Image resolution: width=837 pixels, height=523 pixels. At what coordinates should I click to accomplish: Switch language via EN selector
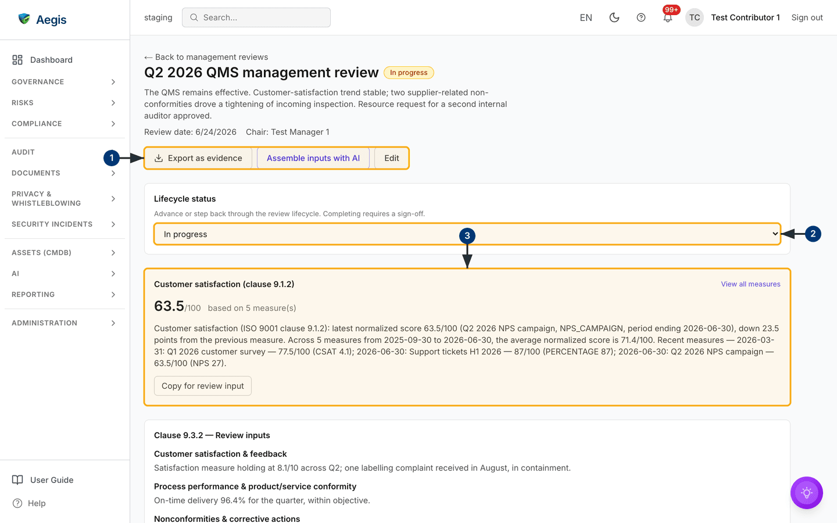[x=586, y=17]
